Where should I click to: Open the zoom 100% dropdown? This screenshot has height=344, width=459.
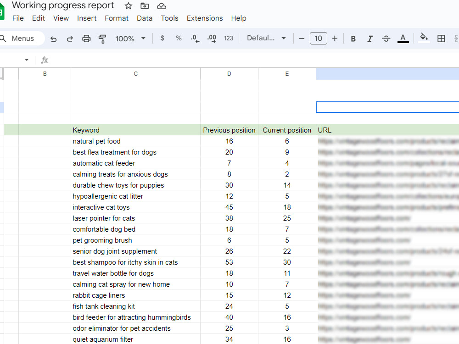click(x=130, y=39)
